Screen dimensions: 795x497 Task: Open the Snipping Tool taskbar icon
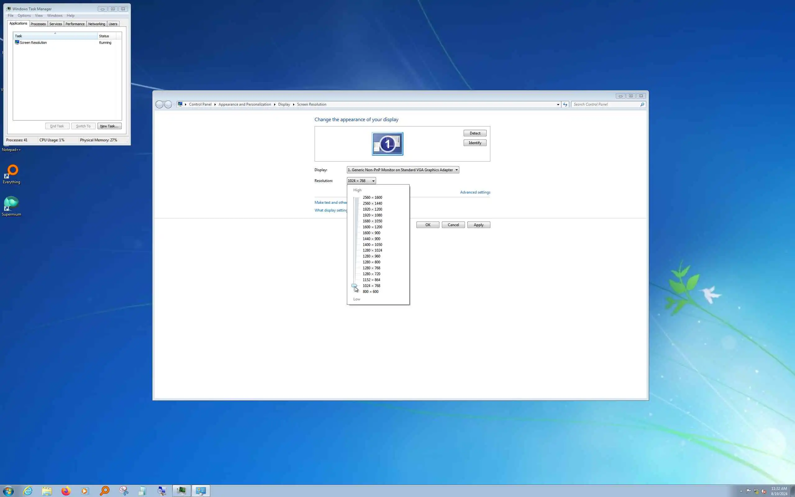124,491
